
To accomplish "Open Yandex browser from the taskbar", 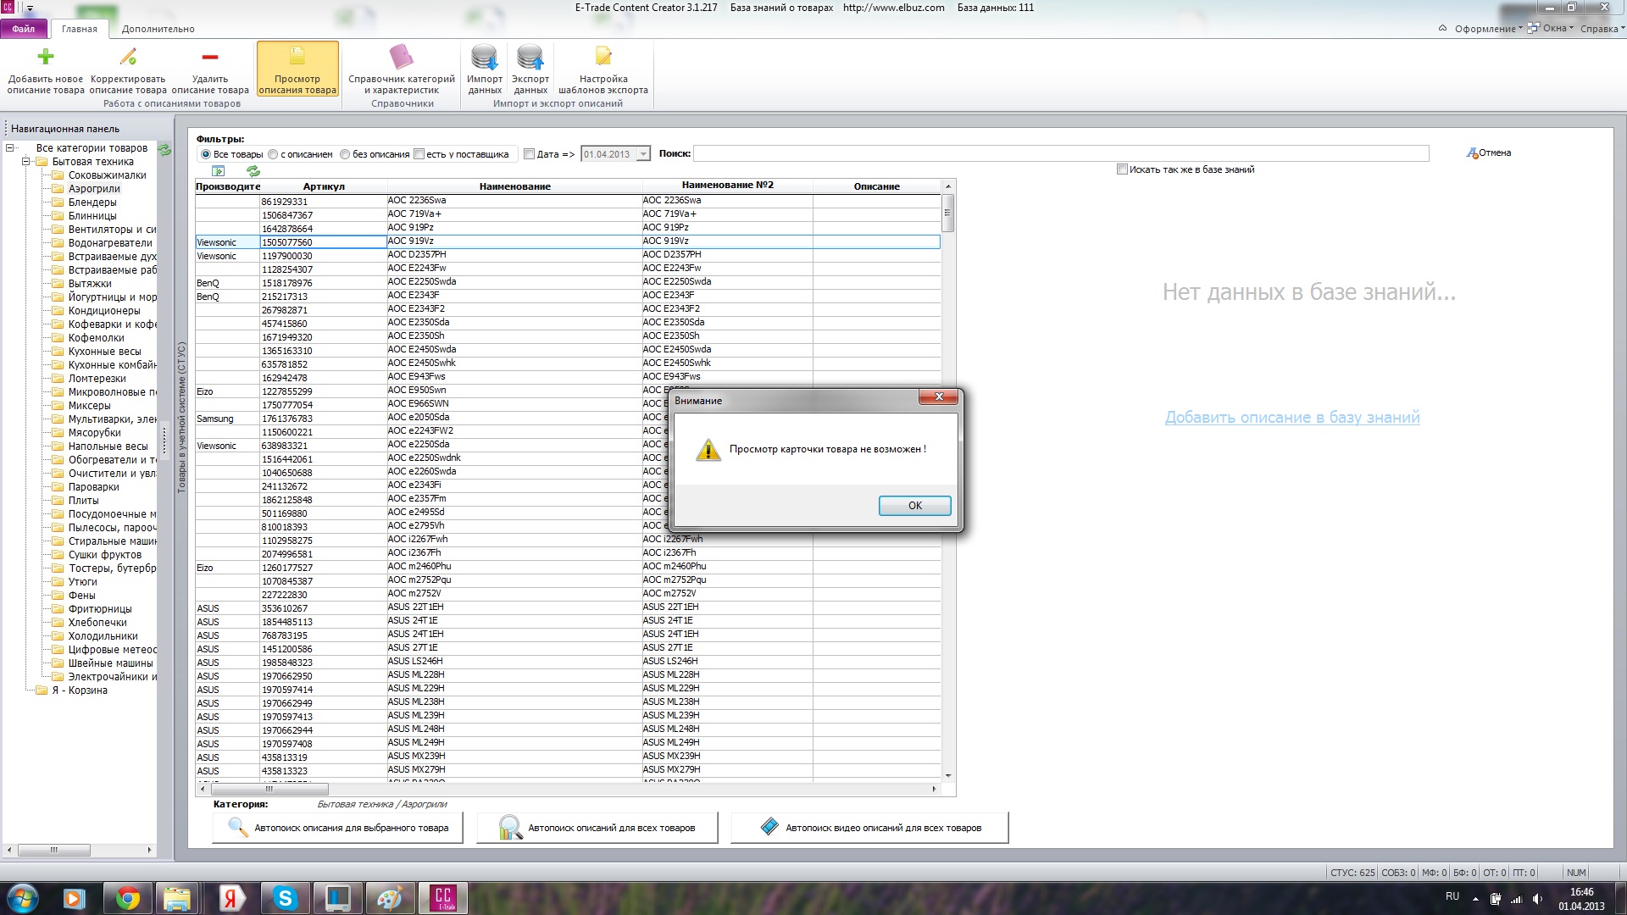I will click(230, 898).
